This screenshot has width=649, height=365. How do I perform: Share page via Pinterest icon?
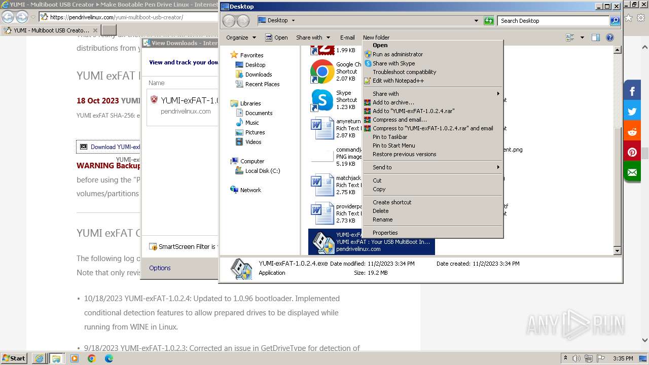(x=632, y=152)
